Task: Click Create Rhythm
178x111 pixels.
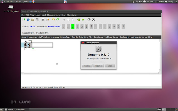Action: pos(28,33)
